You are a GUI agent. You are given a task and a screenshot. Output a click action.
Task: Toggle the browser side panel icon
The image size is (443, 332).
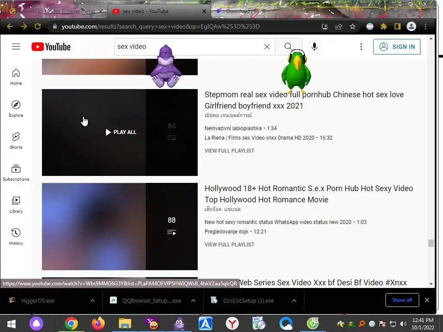(398, 26)
